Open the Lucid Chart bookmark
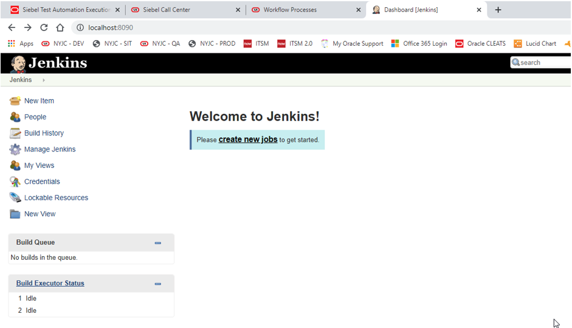 click(x=535, y=43)
